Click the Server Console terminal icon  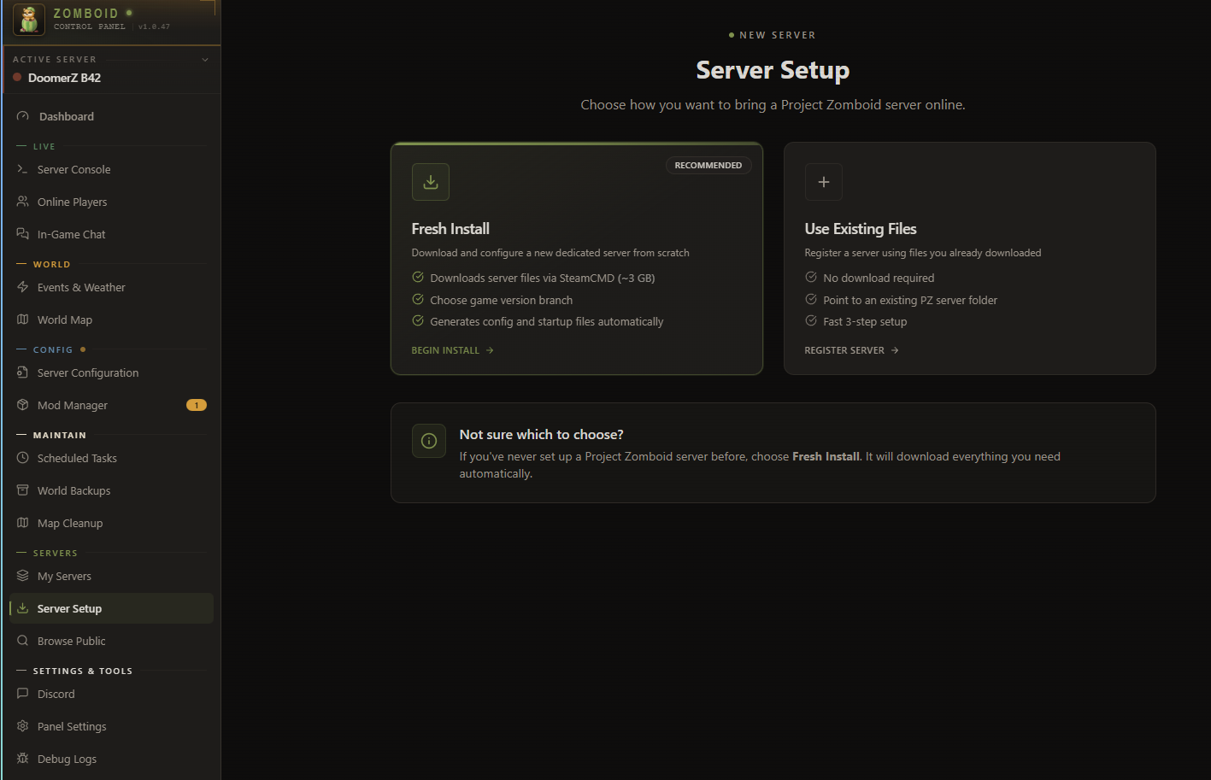click(x=23, y=169)
